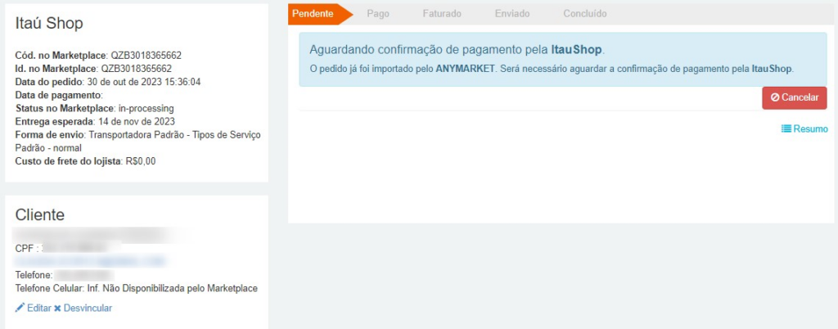Click the Id. no Marketplace row
838x329 pixels.
pos(93,69)
